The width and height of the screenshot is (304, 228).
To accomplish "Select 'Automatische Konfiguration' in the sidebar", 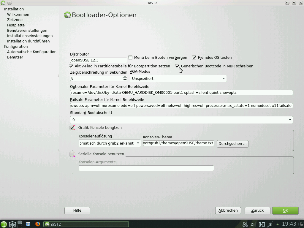I will 32,52.
